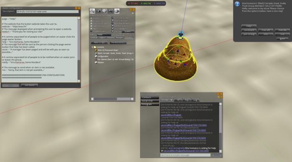The width and height of the screenshot is (292, 162).
Task: Toggle the Stretch Both Sides checkbox
Action: click(x=113, y=18)
